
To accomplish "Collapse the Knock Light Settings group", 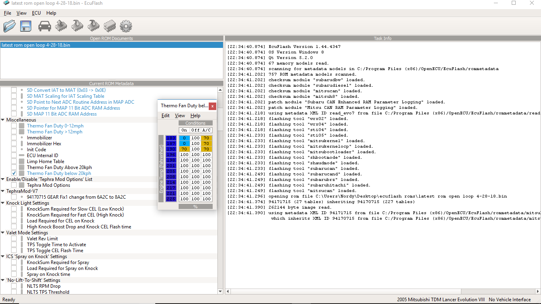I will pyautogui.click(x=3, y=203).
